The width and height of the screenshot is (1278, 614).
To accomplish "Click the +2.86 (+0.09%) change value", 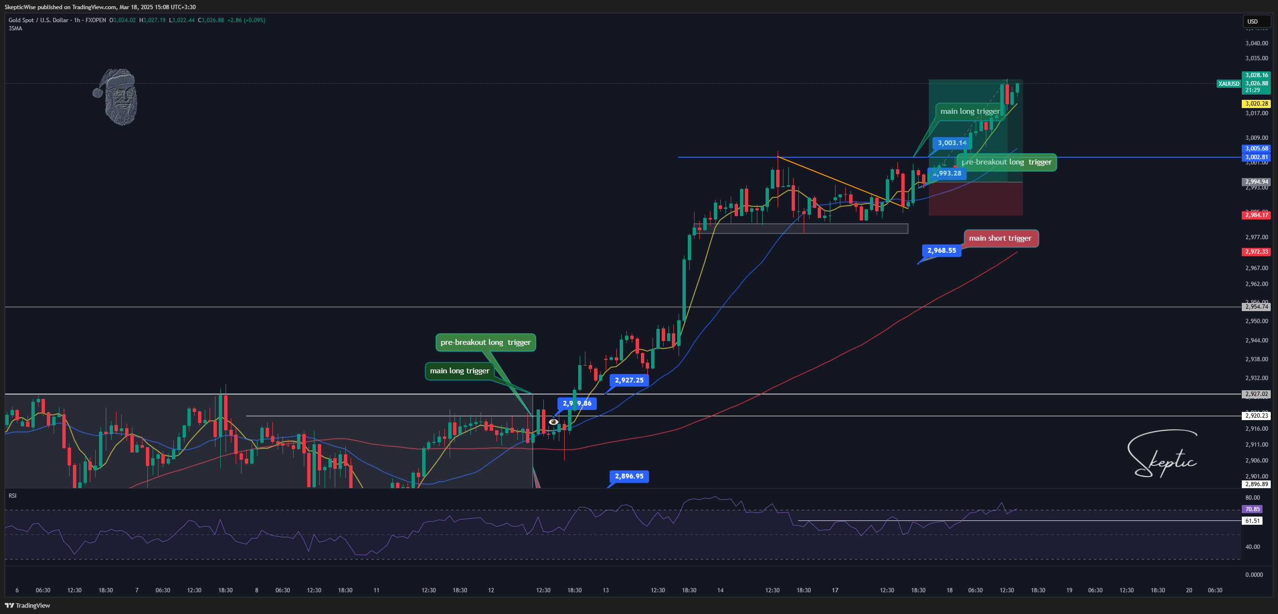I will tap(246, 20).
